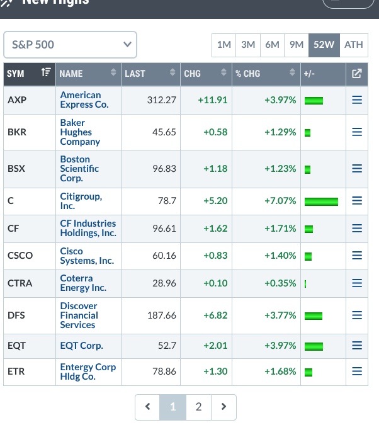Open the Baker Hughes Company link
The height and width of the screenshot is (425, 379).
[80, 132]
